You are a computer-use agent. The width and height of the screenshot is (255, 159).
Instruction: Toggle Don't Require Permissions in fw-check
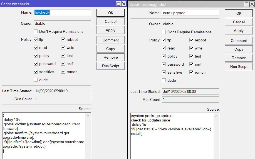pyautogui.click(x=36, y=31)
